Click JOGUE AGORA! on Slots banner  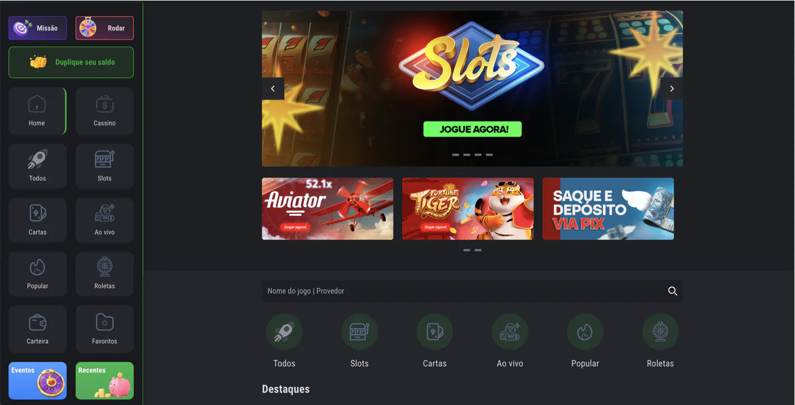click(473, 129)
